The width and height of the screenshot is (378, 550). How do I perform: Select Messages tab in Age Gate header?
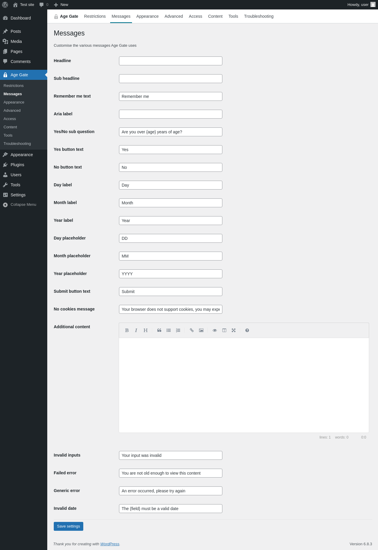point(121,16)
